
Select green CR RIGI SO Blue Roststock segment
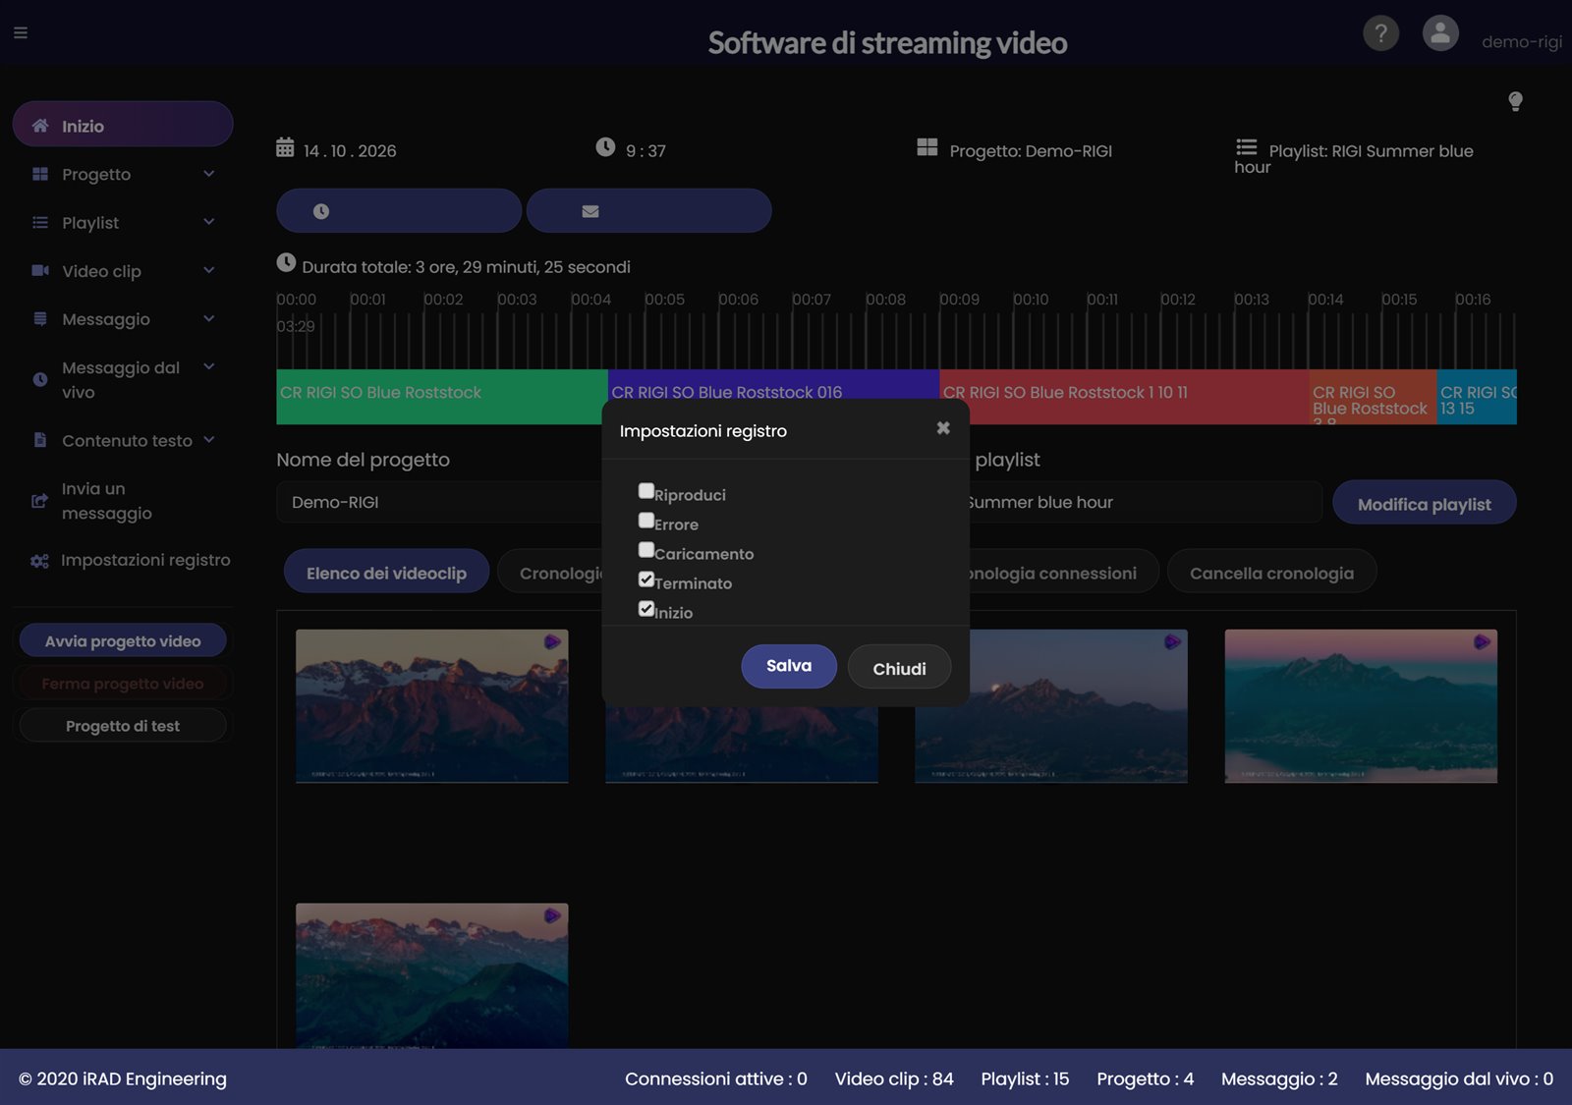click(442, 397)
